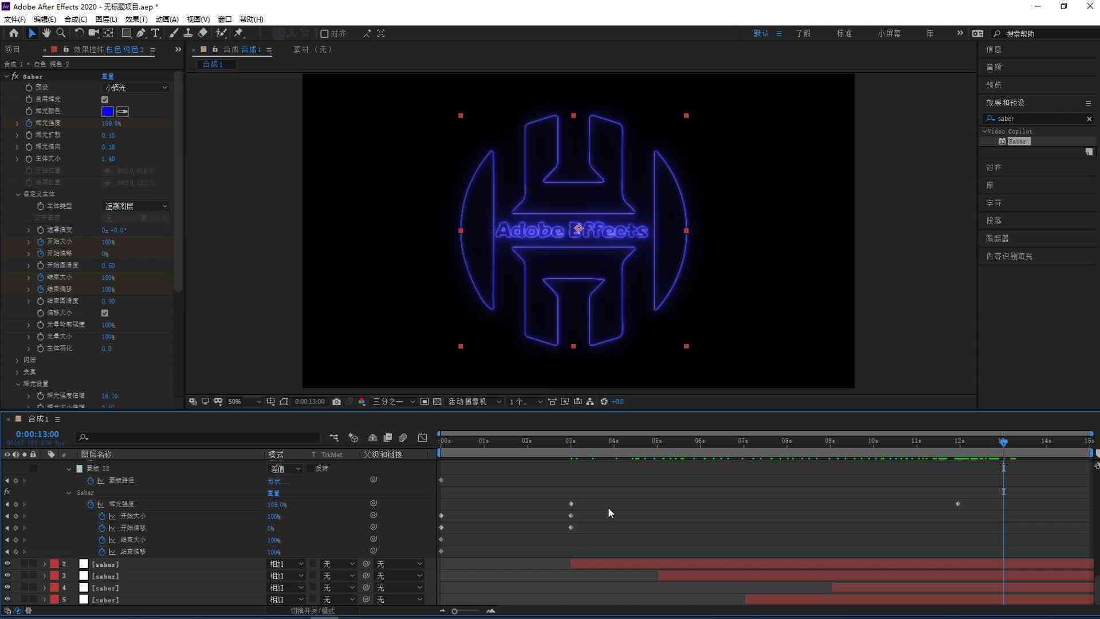Viewport: 1100px width, 619px height.
Task: Click 切换开关/模式 toggle button
Action: [x=312, y=611]
